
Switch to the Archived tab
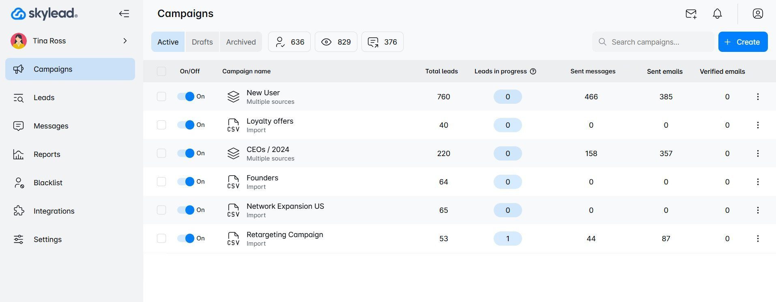click(241, 42)
